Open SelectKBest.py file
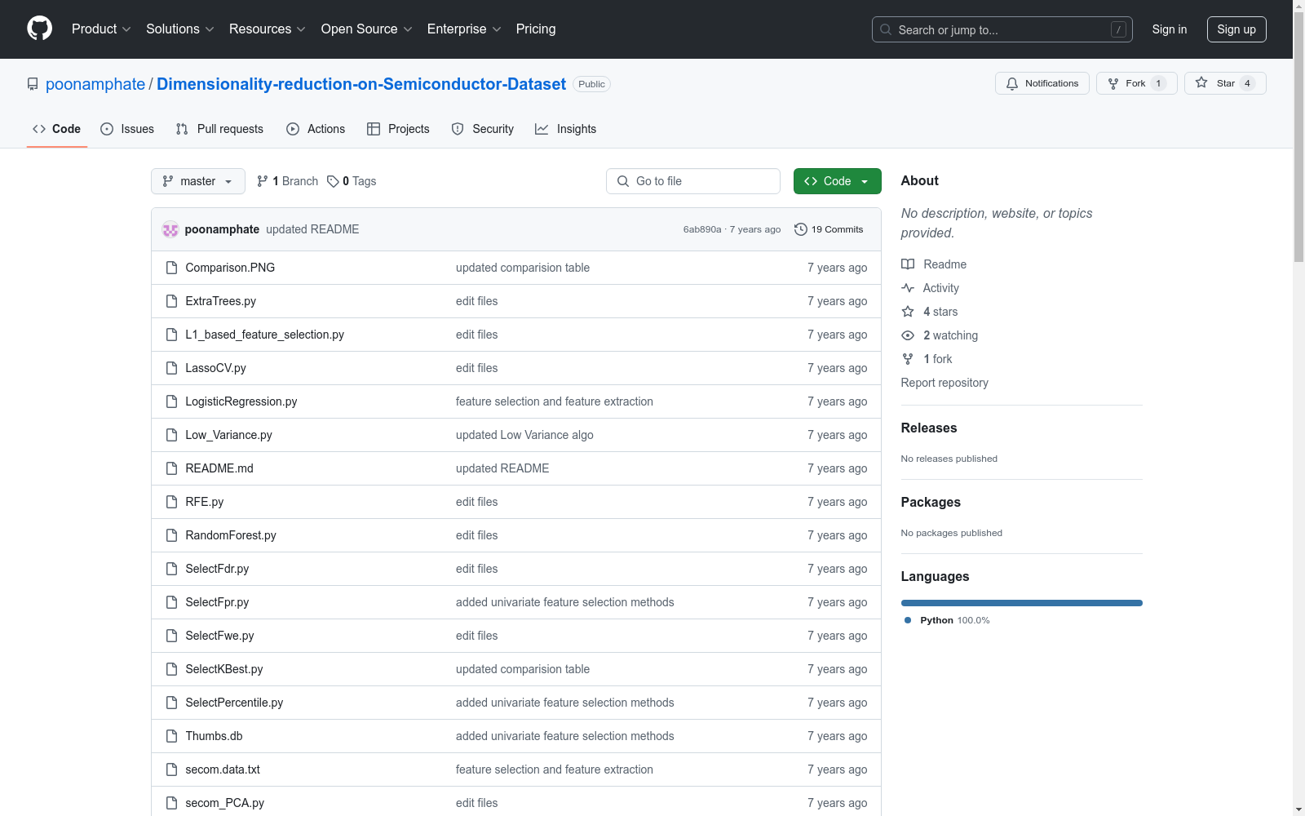This screenshot has width=1305, height=816. (224, 669)
